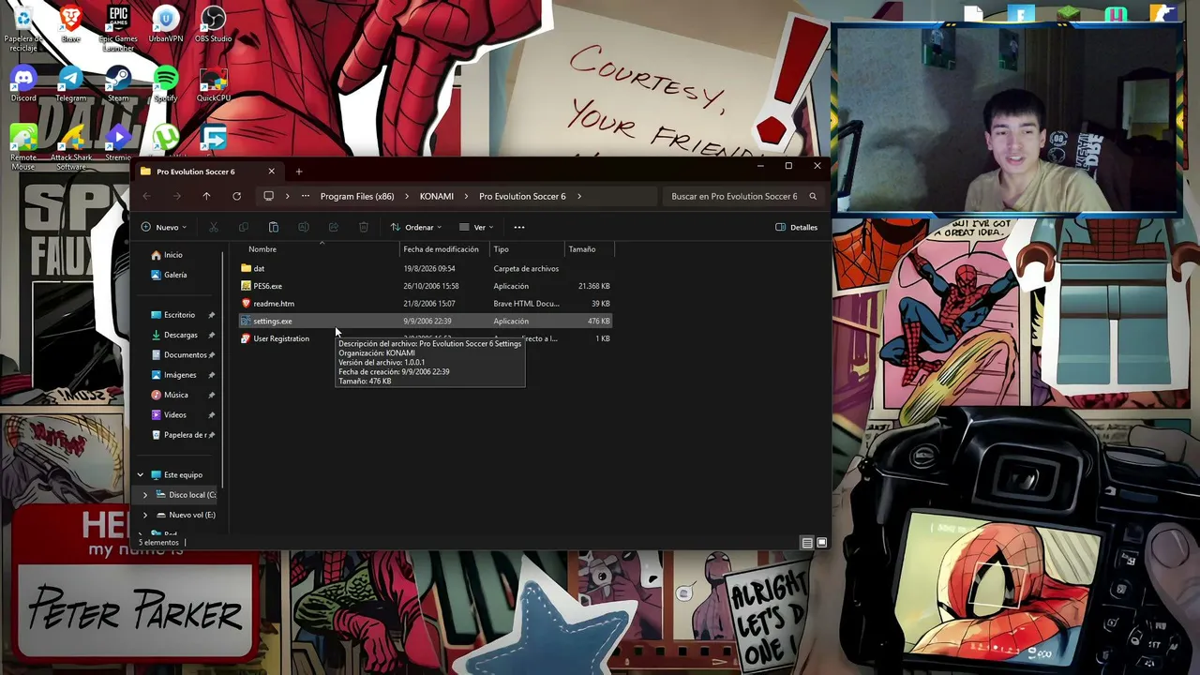
Task: Select the readme.htm file
Action: point(426,304)
